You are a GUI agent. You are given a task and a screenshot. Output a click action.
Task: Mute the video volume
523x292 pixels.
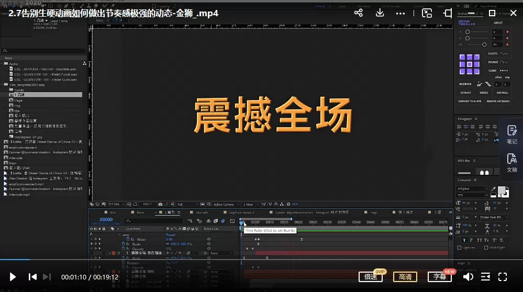pos(468,277)
